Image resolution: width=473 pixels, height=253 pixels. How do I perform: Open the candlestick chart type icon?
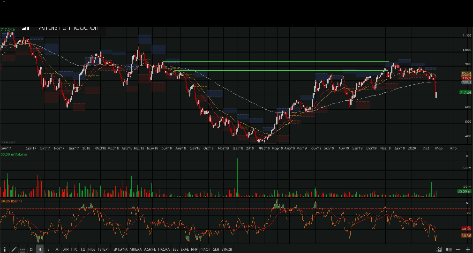[x=449, y=249]
